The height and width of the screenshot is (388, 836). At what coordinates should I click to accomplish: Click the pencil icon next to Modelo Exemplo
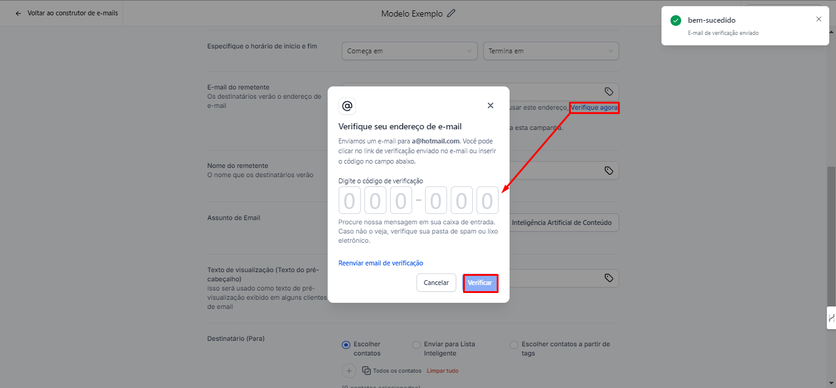pos(451,13)
